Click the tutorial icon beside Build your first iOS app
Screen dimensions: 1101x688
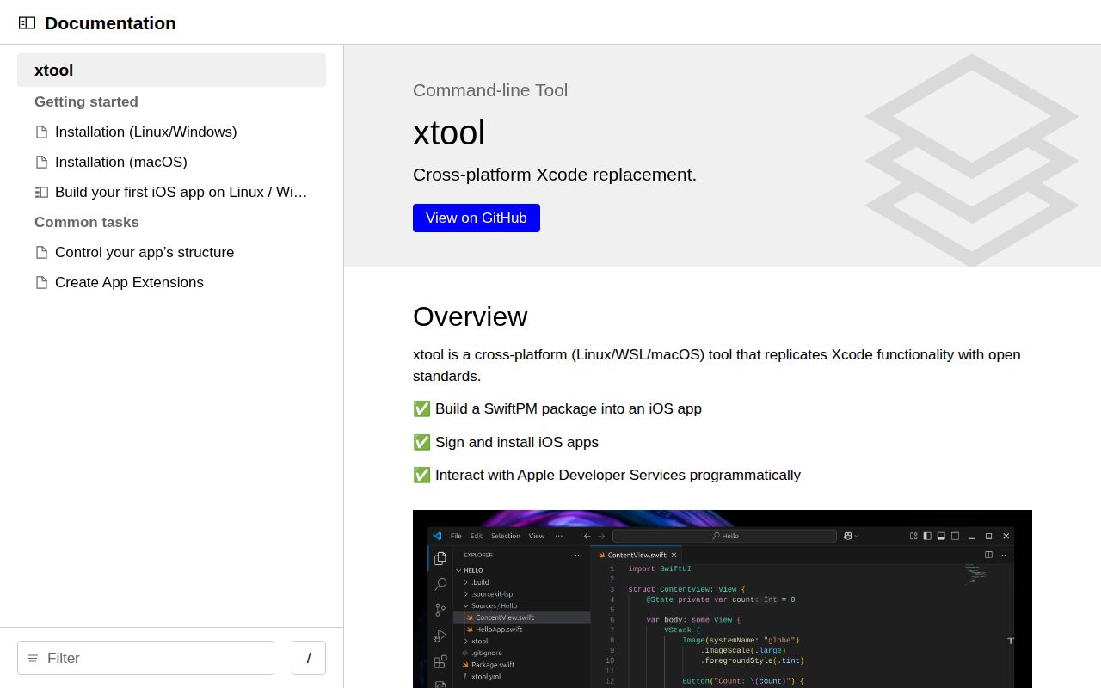pos(41,193)
